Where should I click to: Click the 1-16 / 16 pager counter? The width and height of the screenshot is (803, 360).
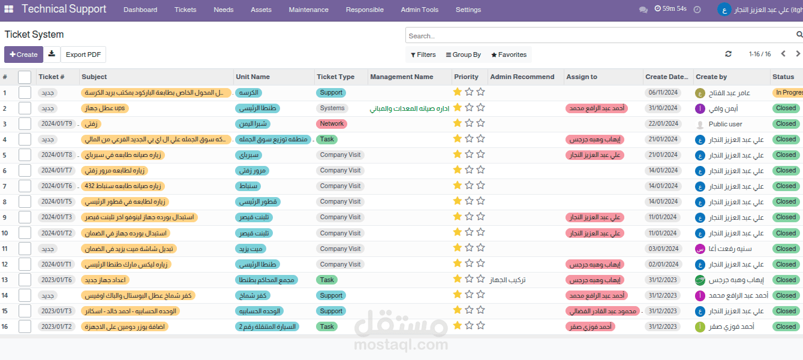point(760,54)
